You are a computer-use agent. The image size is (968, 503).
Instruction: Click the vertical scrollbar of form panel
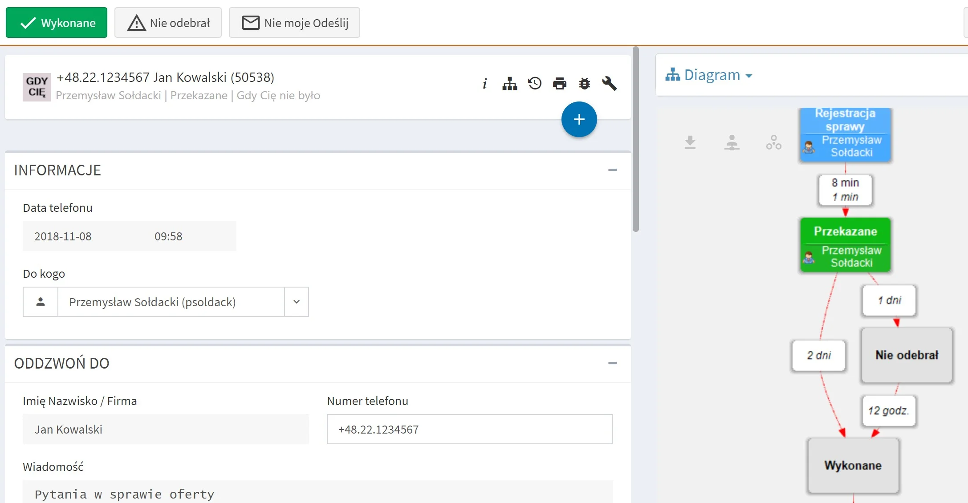[x=636, y=139]
